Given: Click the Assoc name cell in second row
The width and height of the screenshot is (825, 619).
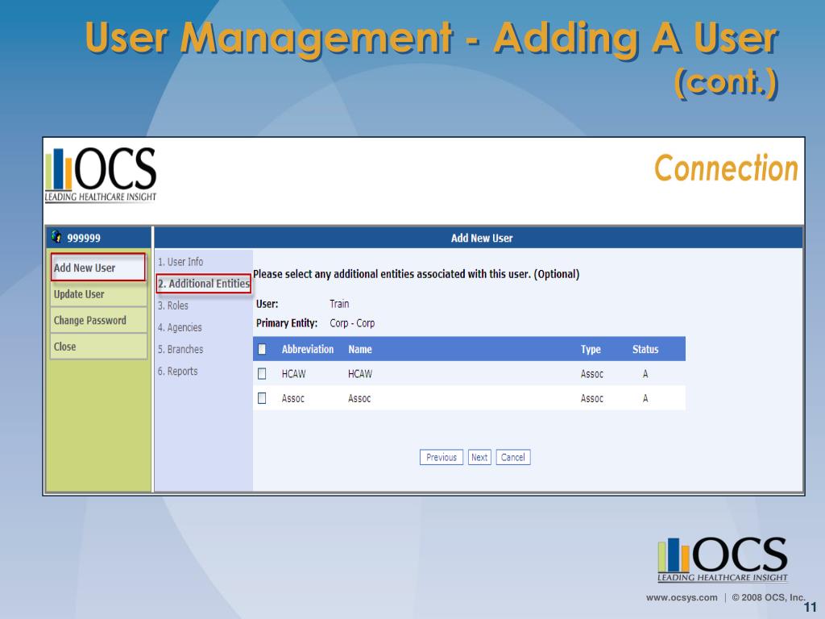Looking at the screenshot, I should tap(359, 398).
